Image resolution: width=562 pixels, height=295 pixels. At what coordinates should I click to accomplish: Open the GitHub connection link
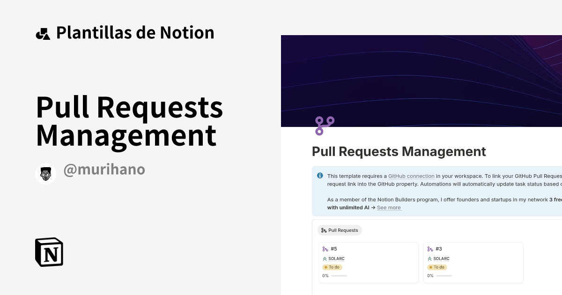click(411, 176)
